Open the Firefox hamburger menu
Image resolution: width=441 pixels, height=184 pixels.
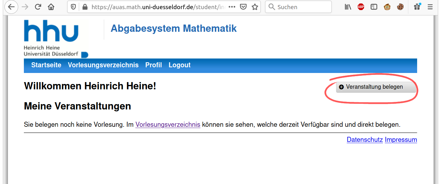tap(430, 7)
